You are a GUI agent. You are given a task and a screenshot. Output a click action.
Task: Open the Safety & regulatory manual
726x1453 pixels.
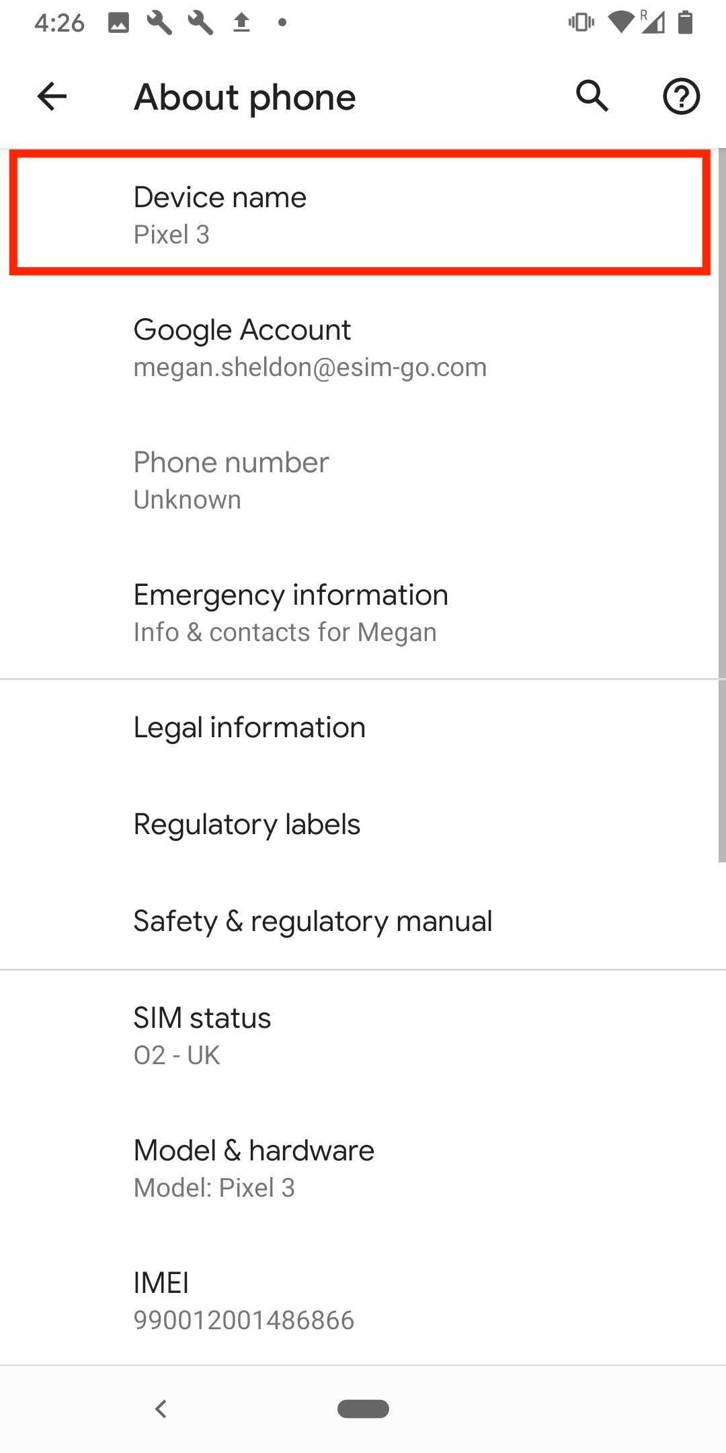coord(363,920)
